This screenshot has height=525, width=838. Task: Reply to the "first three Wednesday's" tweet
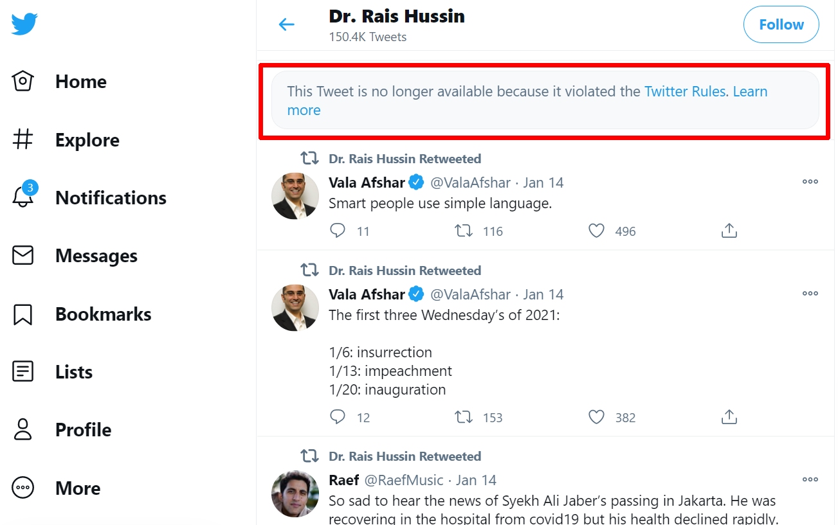[x=338, y=417]
